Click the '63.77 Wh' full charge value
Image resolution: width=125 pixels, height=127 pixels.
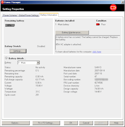click(x=40, y=79)
